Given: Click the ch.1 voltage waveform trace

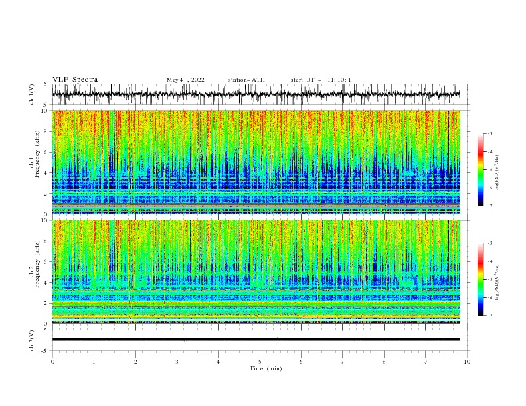Looking at the screenshot, I should coord(256,94).
